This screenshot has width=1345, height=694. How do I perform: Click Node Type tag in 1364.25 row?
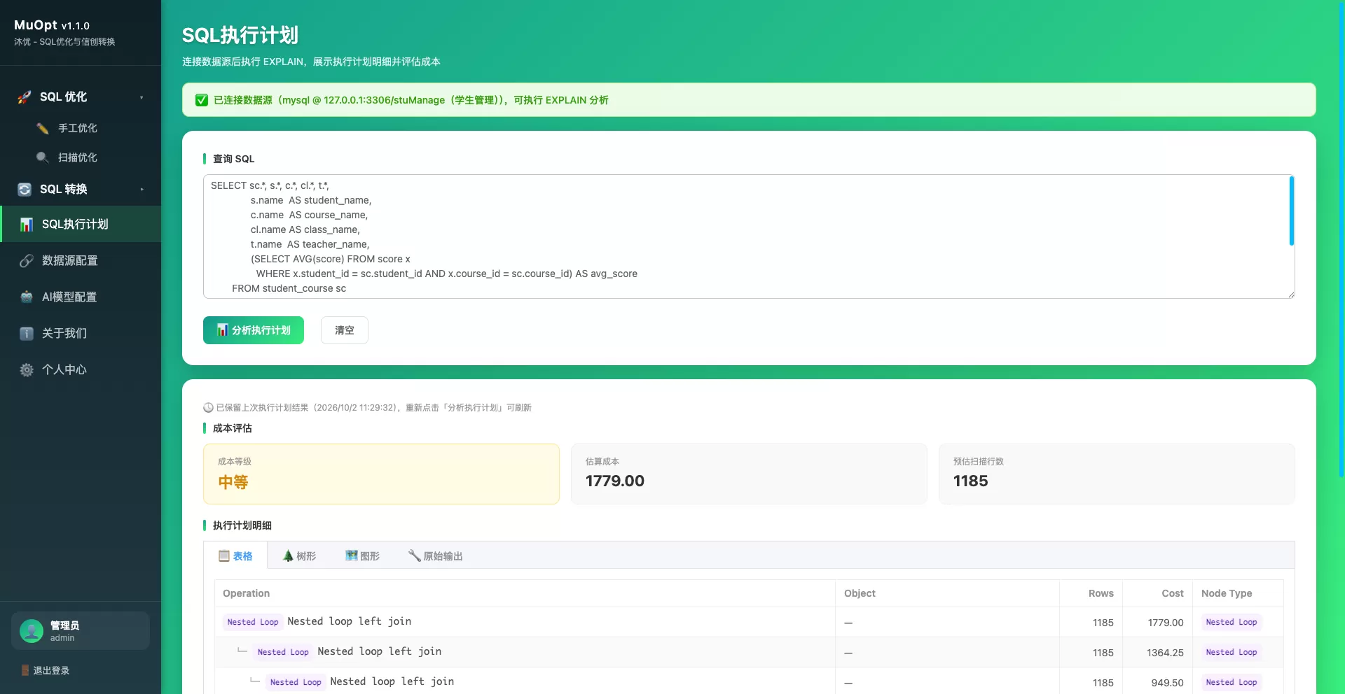click(x=1232, y=652)
